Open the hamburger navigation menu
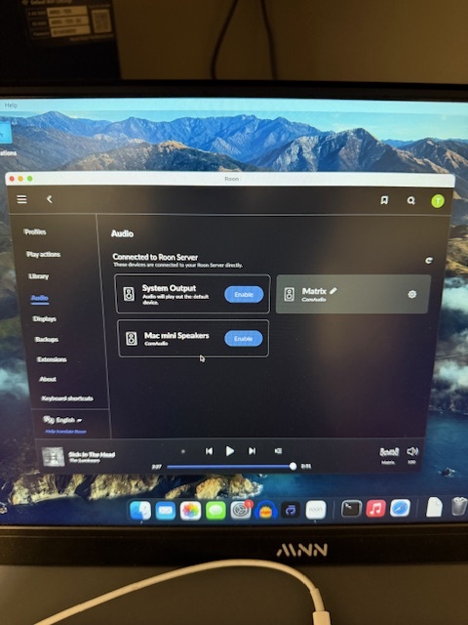Screen dimensions: 468x625 pyautogui.click(x=21, y=199)
